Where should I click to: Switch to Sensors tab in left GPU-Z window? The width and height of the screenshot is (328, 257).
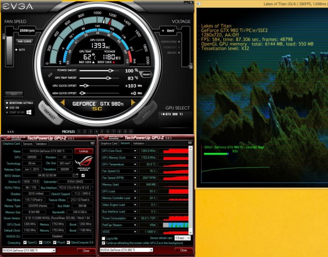(28, 144)
